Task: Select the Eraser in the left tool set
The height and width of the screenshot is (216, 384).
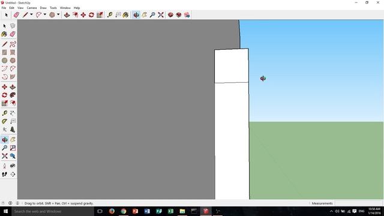Action: 13,34
